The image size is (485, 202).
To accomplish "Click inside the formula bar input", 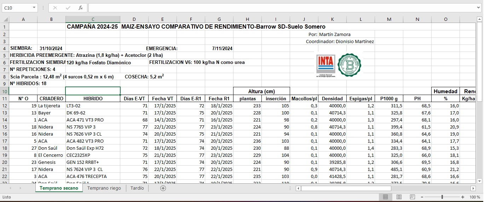I will (279, 8).
